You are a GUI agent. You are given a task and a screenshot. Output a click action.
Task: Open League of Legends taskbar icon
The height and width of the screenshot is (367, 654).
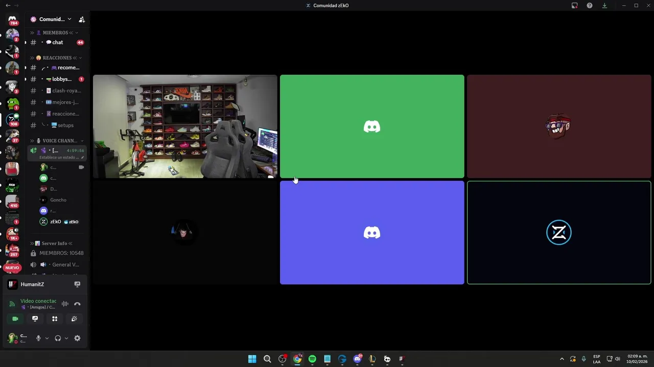[372, 359]
